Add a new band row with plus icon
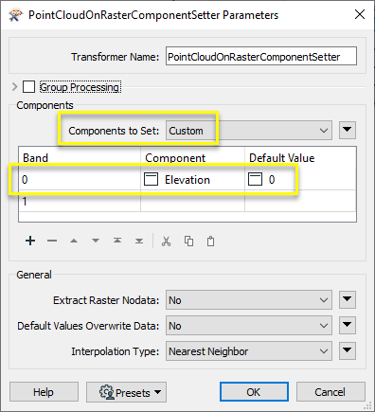The height and width of the screenshot is (412, 375). pyautogui.click(x=30, y=241)
